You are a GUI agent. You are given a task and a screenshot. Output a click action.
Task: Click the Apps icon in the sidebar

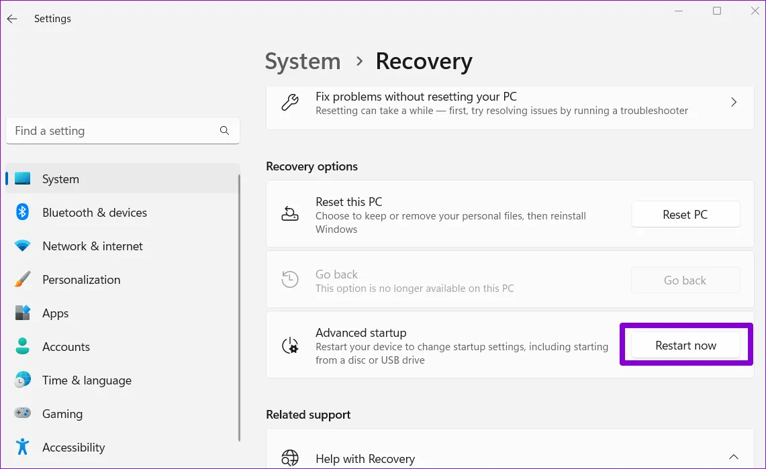22,313
